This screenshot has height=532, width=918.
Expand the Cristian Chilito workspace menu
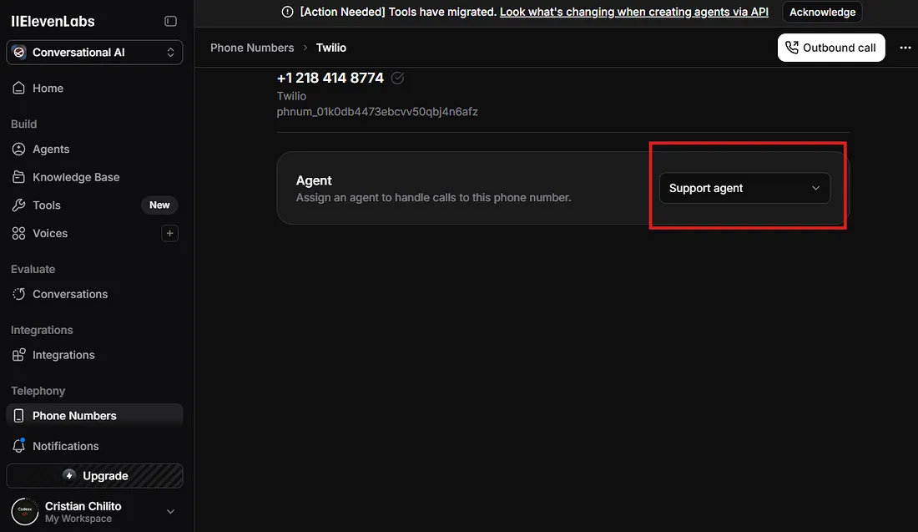point(170,511)
